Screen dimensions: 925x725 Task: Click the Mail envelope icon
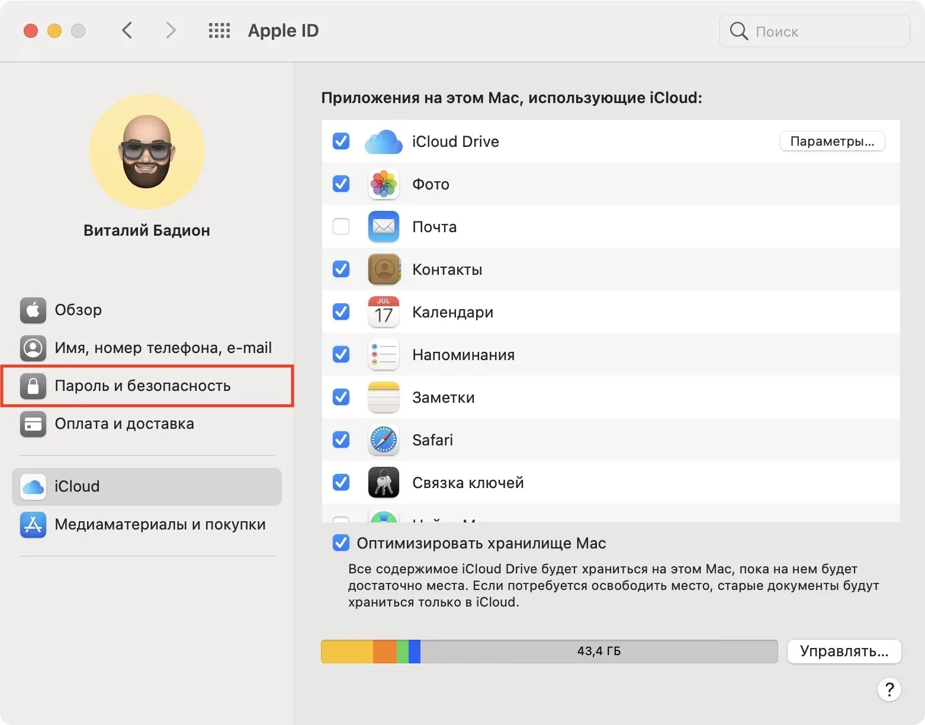[x=384, y=227]
